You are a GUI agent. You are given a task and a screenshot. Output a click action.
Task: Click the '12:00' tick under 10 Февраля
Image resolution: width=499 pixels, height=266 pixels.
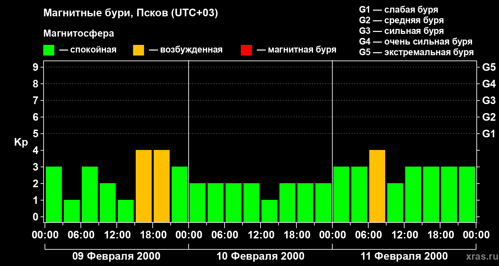(x=260, y=235)
